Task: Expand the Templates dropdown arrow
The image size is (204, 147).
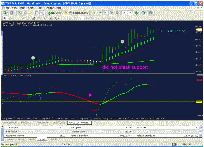Action: (153, 13)
